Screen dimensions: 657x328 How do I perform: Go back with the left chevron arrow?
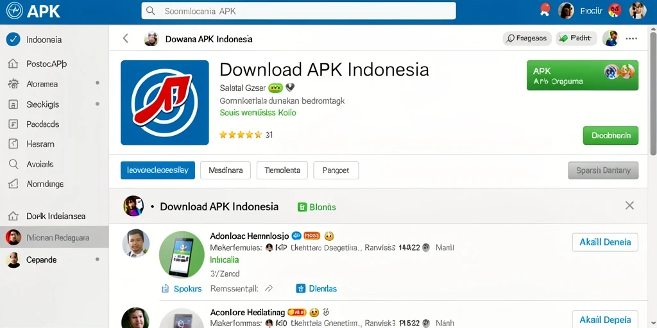coord(125,38)
